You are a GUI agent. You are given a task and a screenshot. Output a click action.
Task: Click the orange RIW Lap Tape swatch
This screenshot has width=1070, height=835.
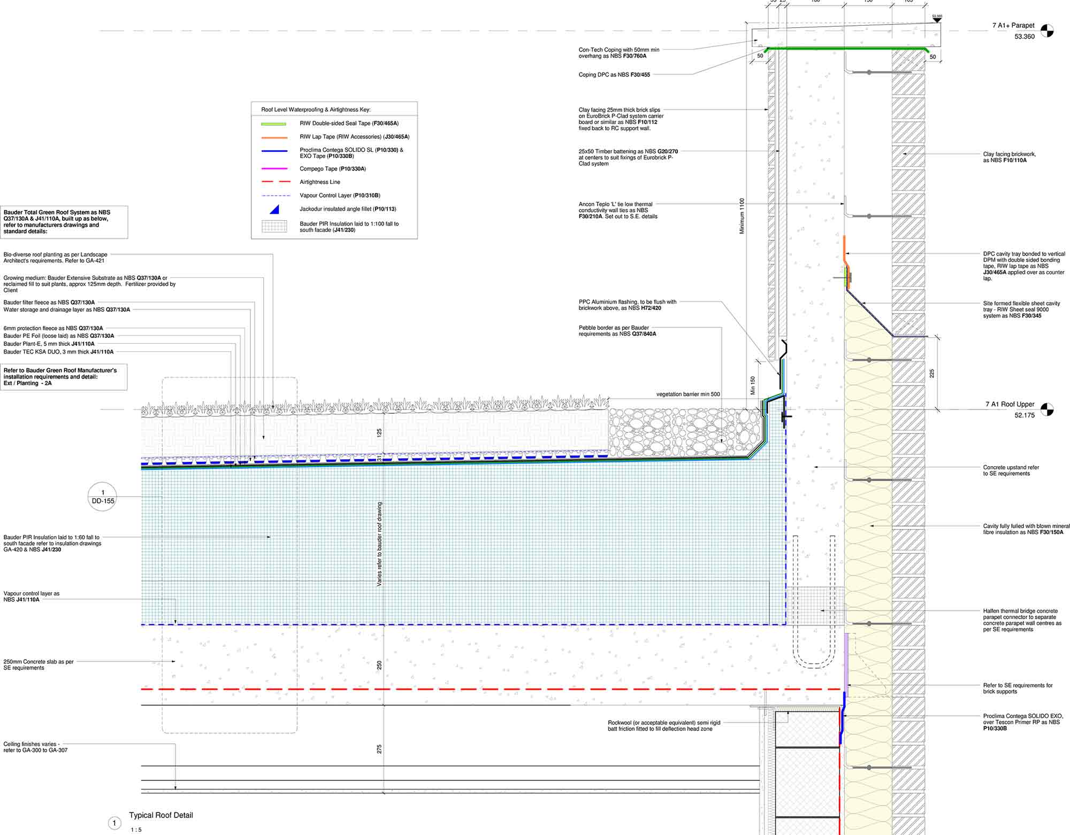point(274,137)
